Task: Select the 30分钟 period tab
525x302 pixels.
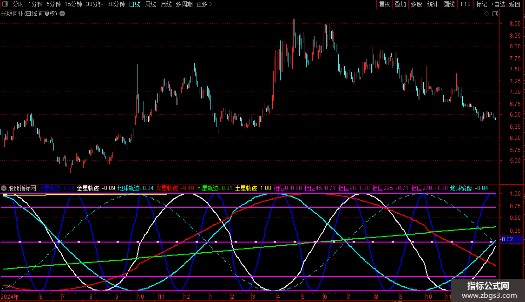Action: 95,4
